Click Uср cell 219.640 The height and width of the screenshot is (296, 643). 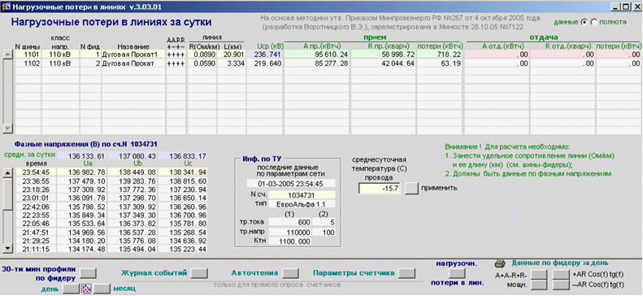[x=265, y=63]
